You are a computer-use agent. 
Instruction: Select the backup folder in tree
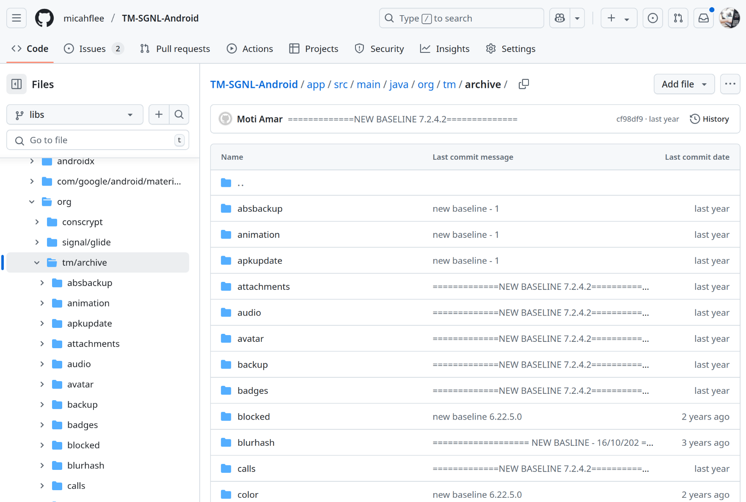tap(82, 404)
